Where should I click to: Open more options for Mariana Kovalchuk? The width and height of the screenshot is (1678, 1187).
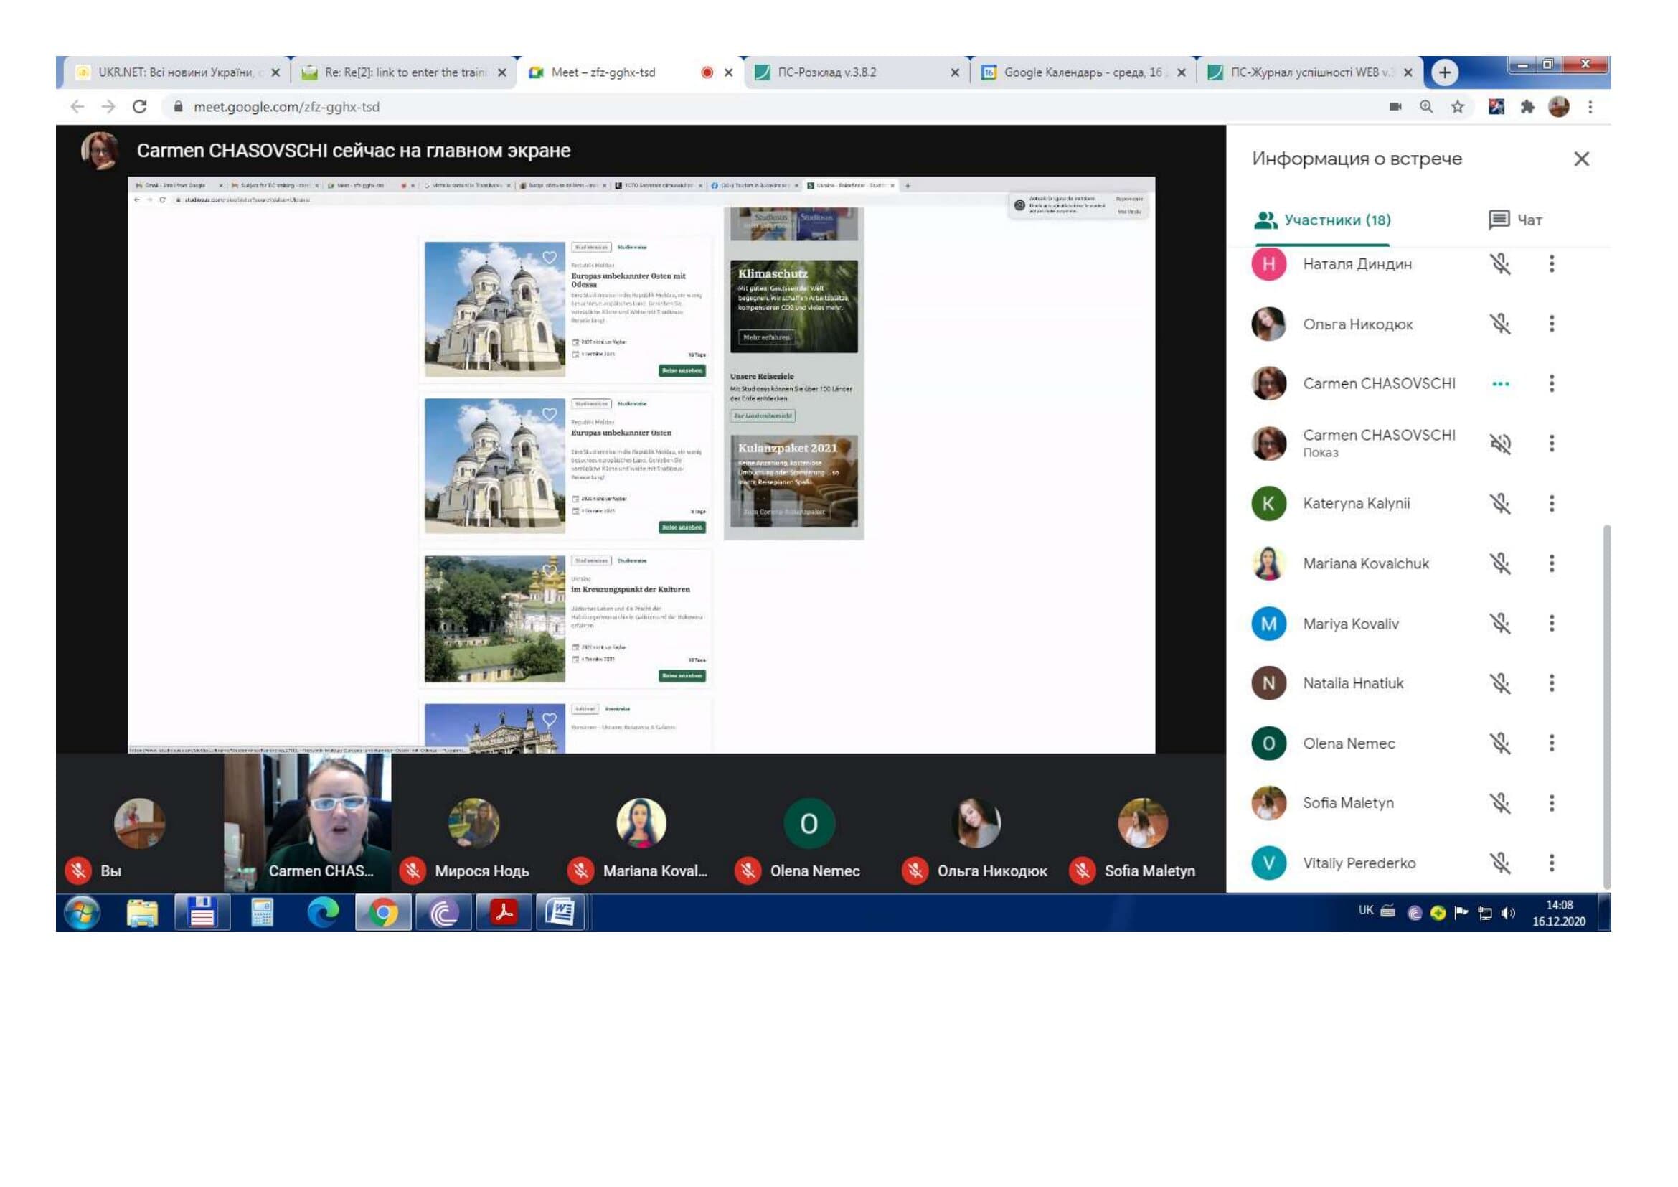[1551, 563]
